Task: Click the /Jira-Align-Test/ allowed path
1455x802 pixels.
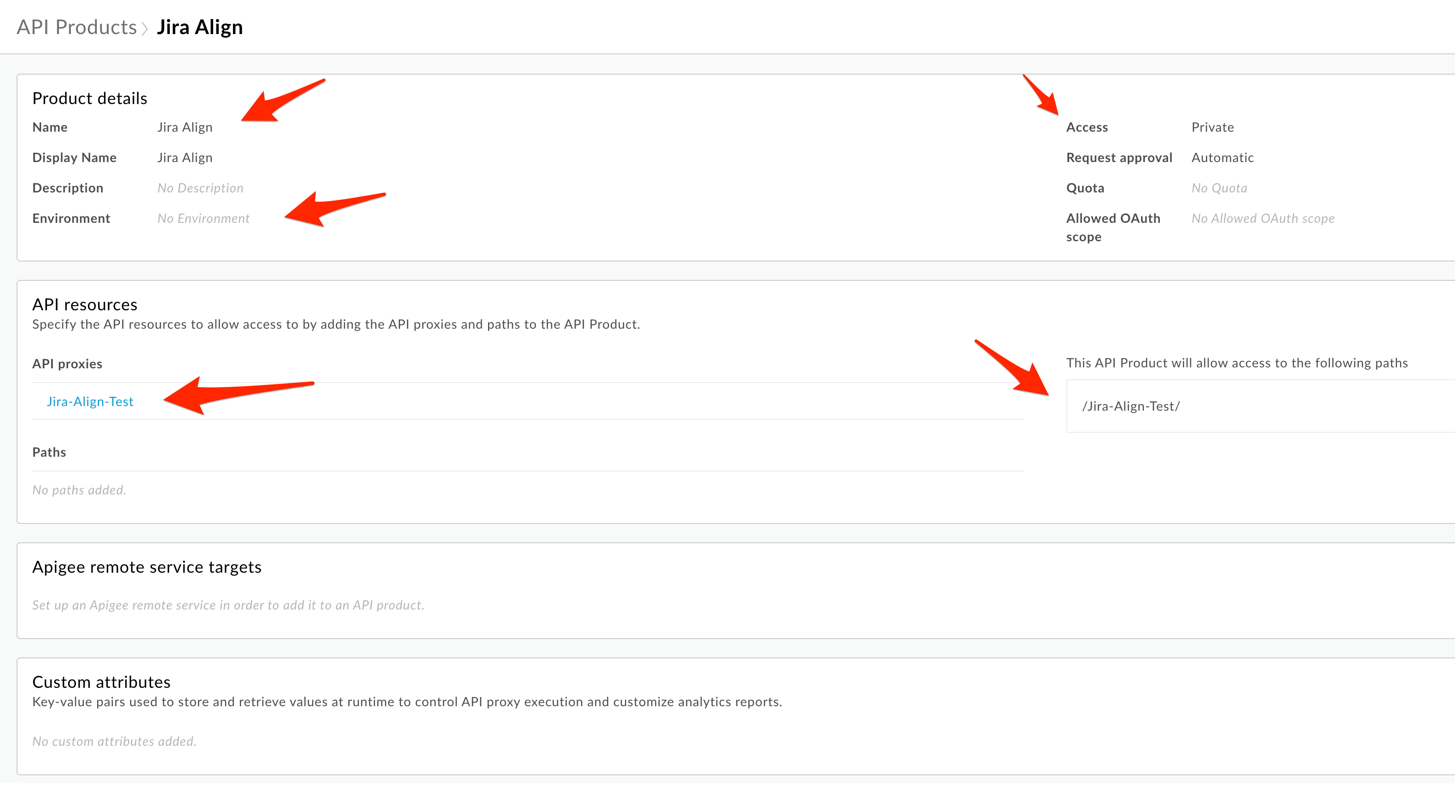Action: (x=1131, y=406)
